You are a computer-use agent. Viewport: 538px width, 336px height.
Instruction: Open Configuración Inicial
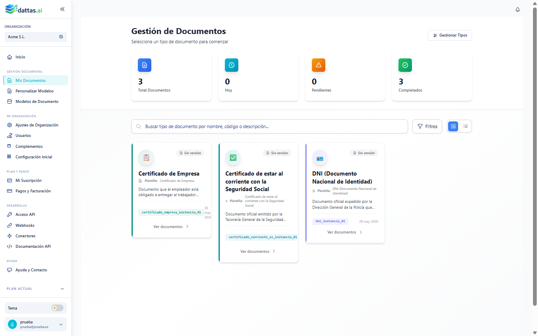pos(36,157)
